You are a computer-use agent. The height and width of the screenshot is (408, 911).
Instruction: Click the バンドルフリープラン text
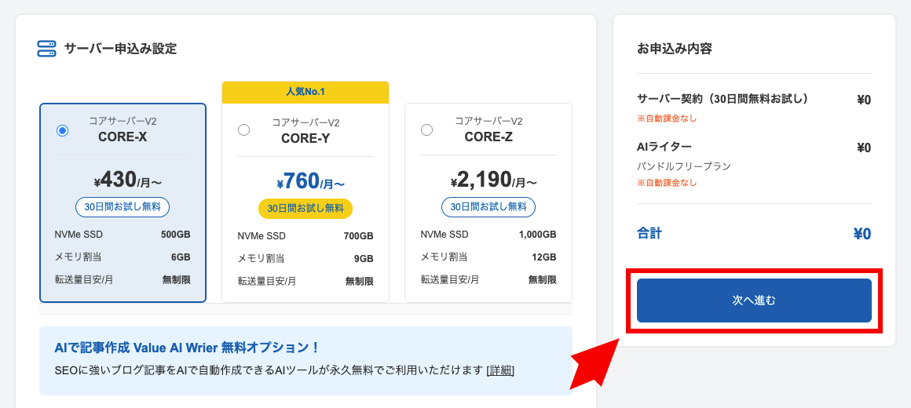tap(684, 166)
